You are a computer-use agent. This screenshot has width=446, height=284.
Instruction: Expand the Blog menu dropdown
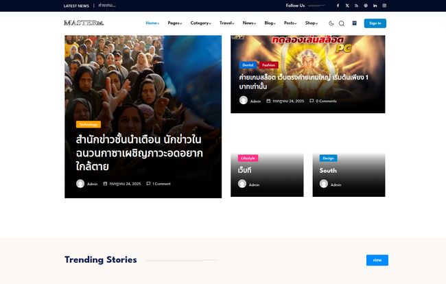[x=270, y=23]
